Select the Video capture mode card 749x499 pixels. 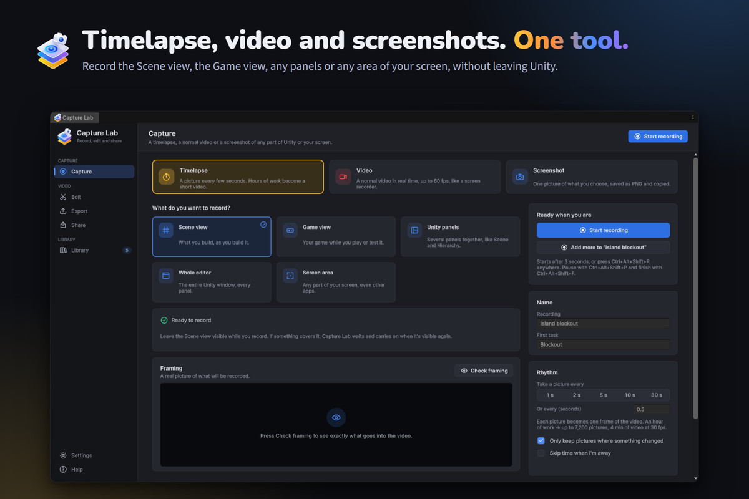414,177
